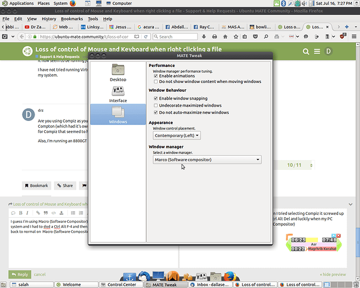Click the cancel link next to Reply
Viewport: 360px width, 288px height.
pyautogui.click(x=40, y=274)
